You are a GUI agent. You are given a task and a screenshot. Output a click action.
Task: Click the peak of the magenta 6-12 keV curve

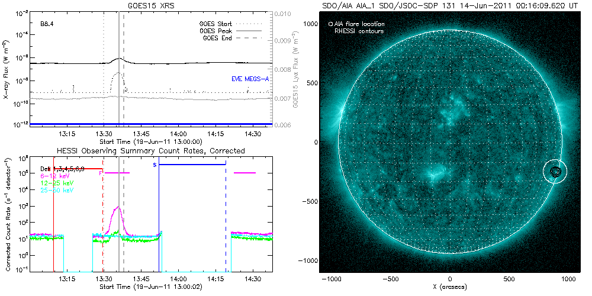click(x=119, y=207)
